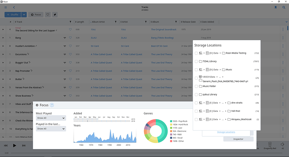Select the Pop/Rock genre color swatch
The image size is (289, 157).
click(x=171, y=121)
